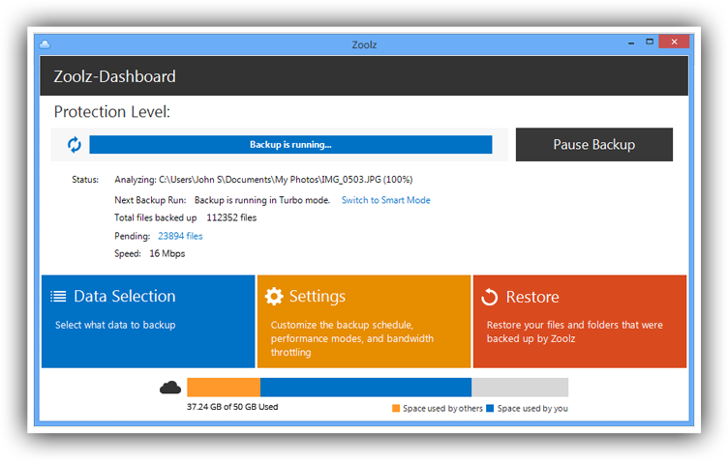The height and width of the screenshot is (461, 728).
Task: Click the Pause Backup button
Action: pos(593,145)
